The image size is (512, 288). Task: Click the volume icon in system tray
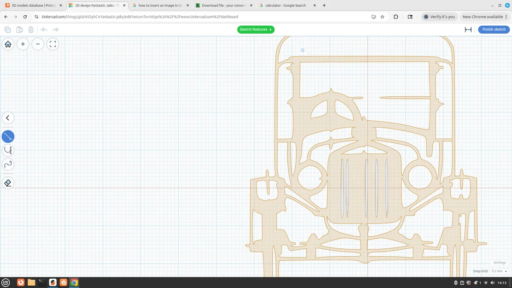(x=492, y=283)
